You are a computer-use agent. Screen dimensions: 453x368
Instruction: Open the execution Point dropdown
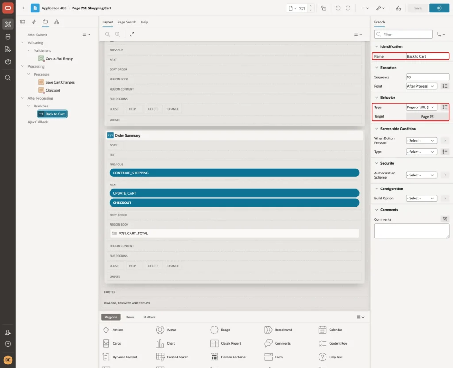point(421,86)
